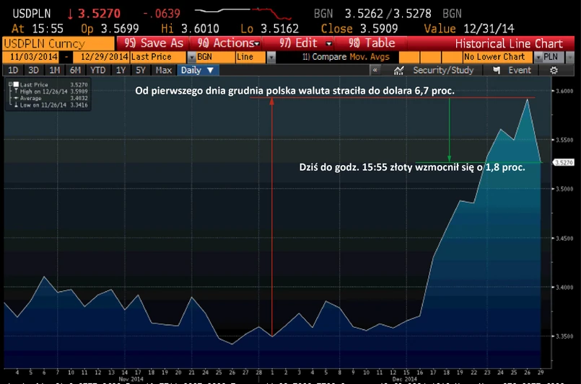Click Average 3.4032 legend row
This screenshot has width=581, height=384.
[51, 99]
